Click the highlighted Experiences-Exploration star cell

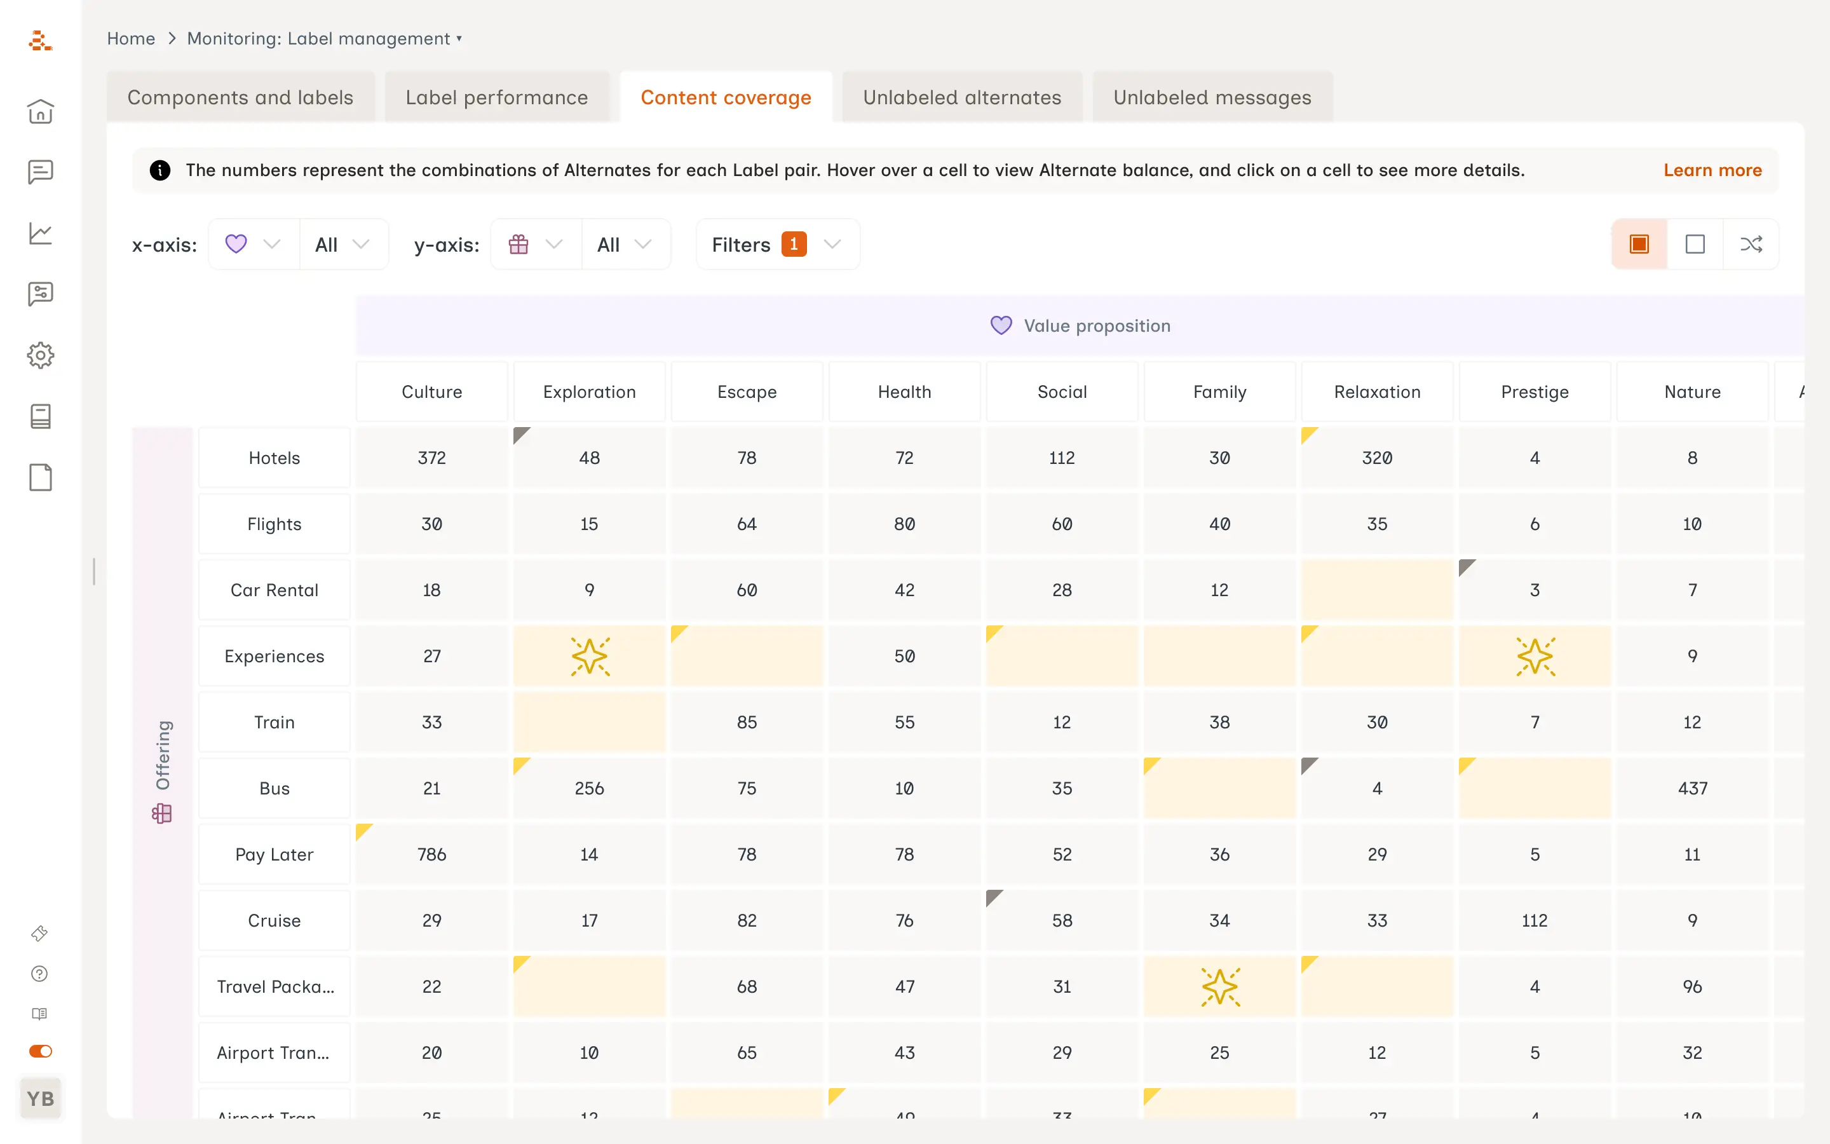(x=589, y=656)
